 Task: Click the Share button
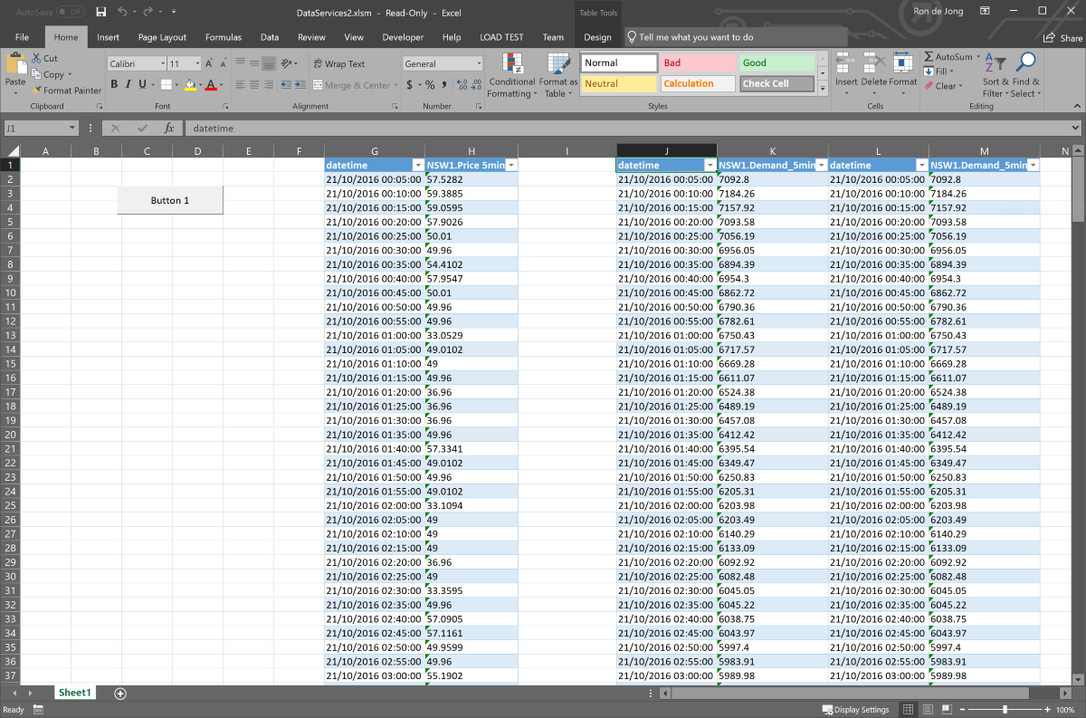[1062, 38]
